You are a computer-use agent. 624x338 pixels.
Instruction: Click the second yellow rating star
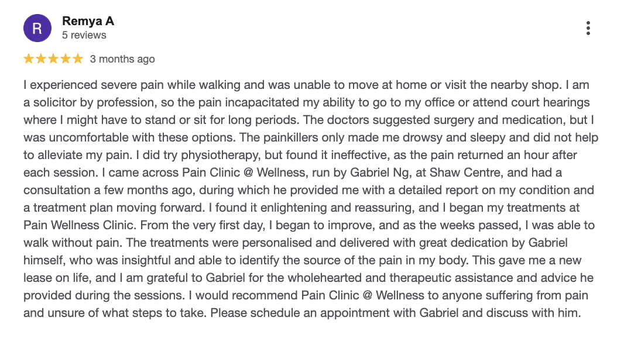[41, 58]
